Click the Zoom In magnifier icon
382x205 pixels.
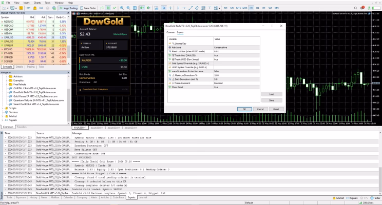(122, 8)
